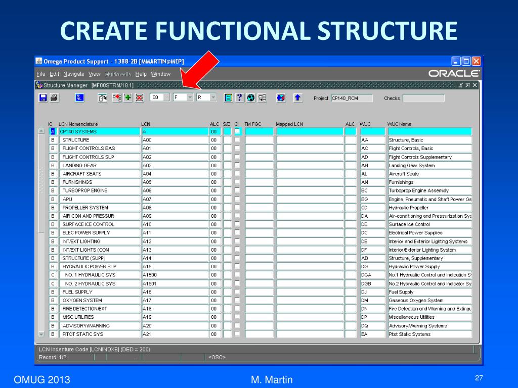Minimize the Structure Manager inner window
Screen dimensions: 518x388
pyautogui.click(x=460, y=85)
